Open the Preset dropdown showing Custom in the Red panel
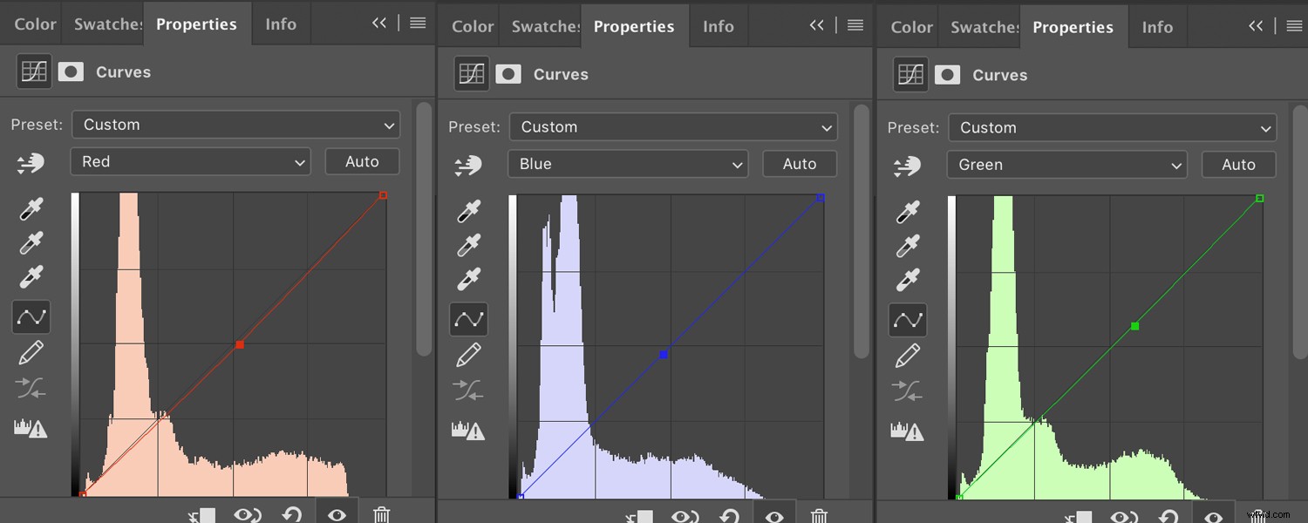1308x523 pixels. tap(235, 125)
